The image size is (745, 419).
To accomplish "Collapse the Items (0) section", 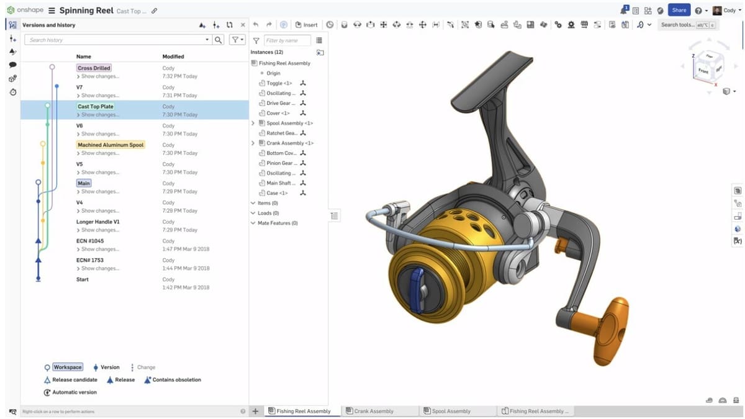I will (253, 203).
